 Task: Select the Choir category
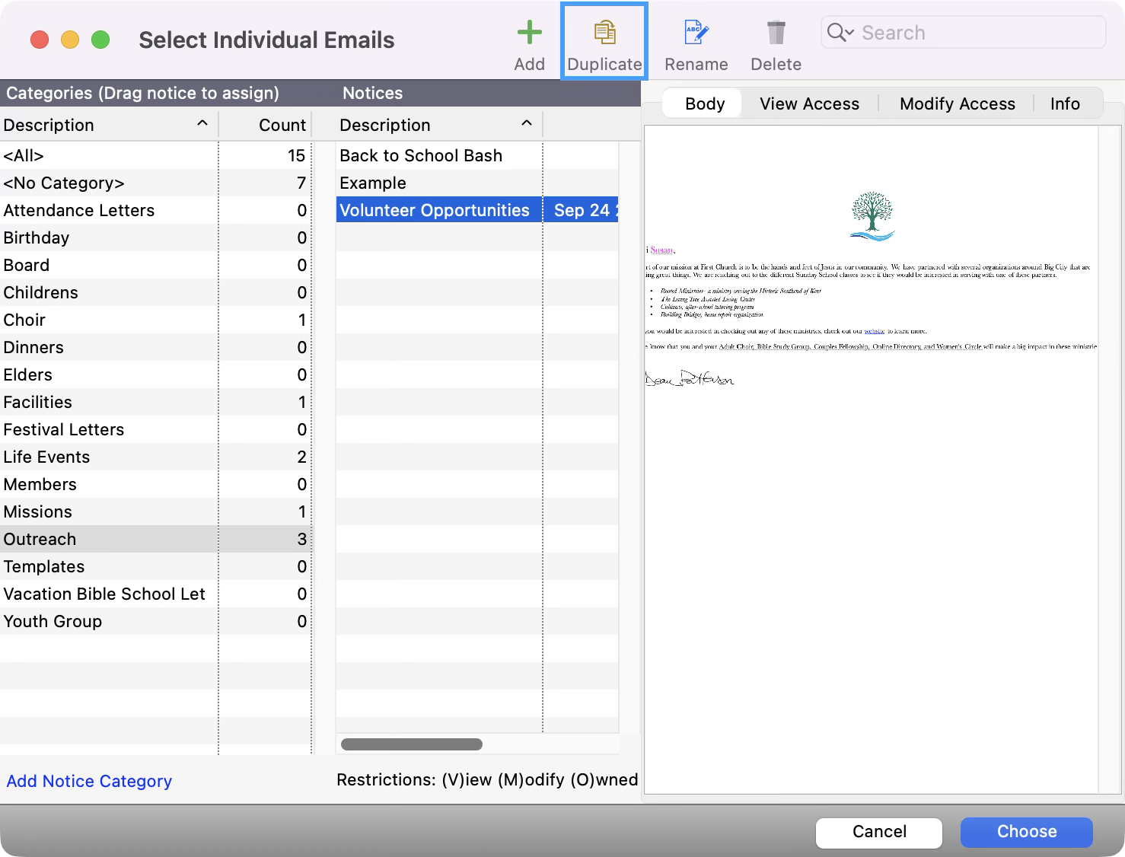(156, 320)
